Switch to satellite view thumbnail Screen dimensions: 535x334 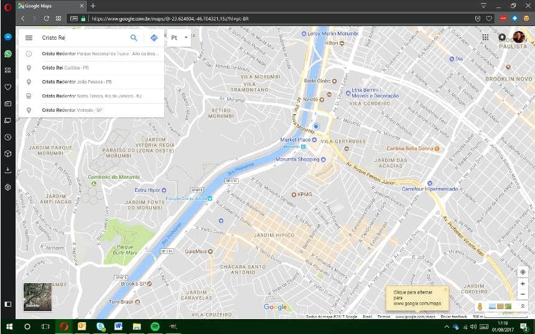[x=37, y=297]
